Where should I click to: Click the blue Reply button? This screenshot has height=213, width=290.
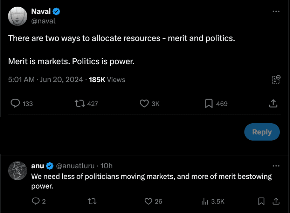point(262,132)
